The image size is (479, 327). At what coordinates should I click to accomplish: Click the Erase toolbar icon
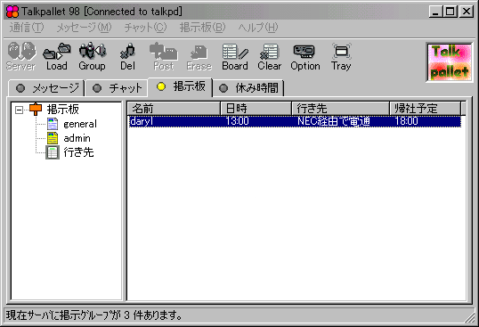click(x=199, y=57)
